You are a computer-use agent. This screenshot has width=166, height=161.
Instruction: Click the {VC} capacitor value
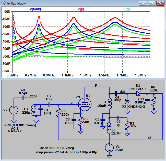pos(48,113)
